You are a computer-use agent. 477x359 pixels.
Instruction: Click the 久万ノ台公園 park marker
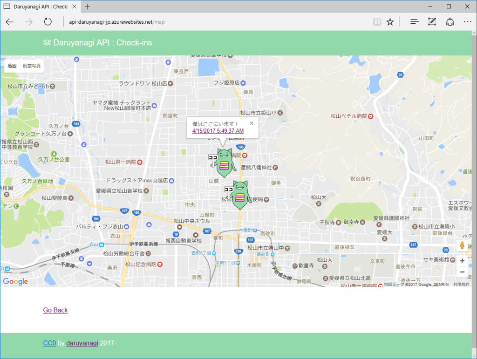coord(54,154)
